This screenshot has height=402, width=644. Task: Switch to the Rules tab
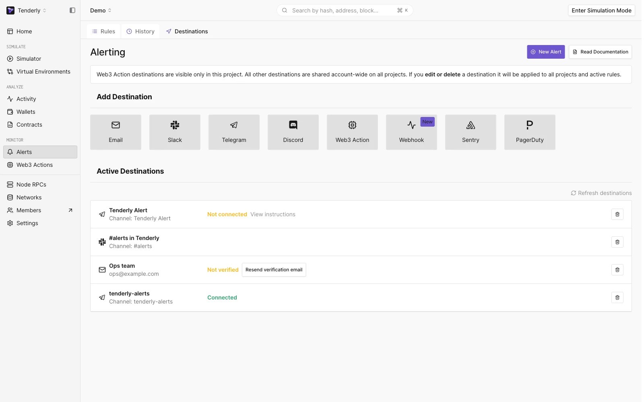[x=103, y=31]
